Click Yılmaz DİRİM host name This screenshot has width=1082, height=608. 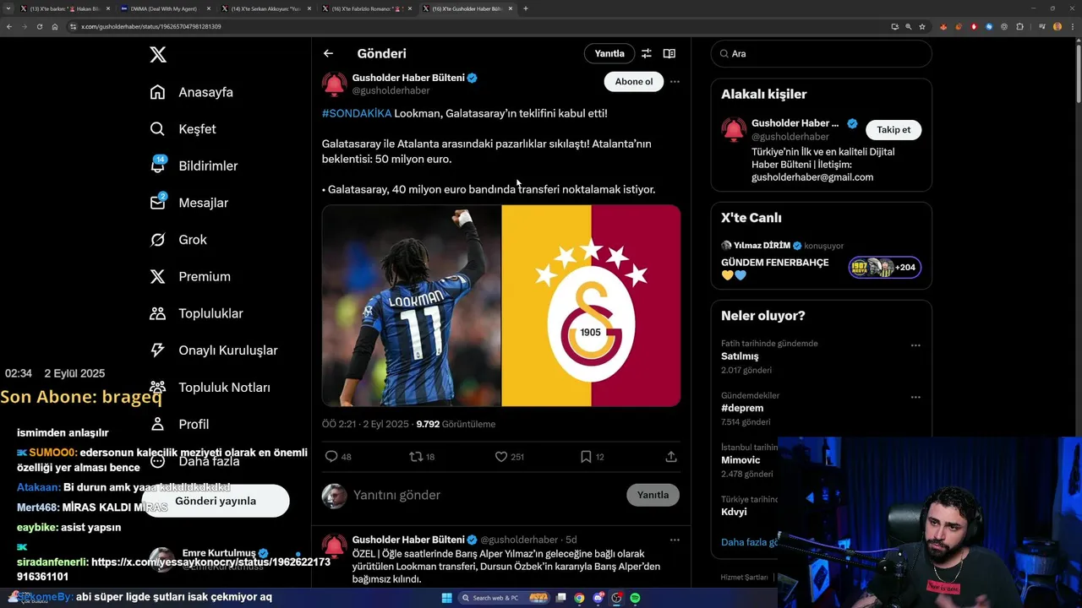click(x=761, y=246)
